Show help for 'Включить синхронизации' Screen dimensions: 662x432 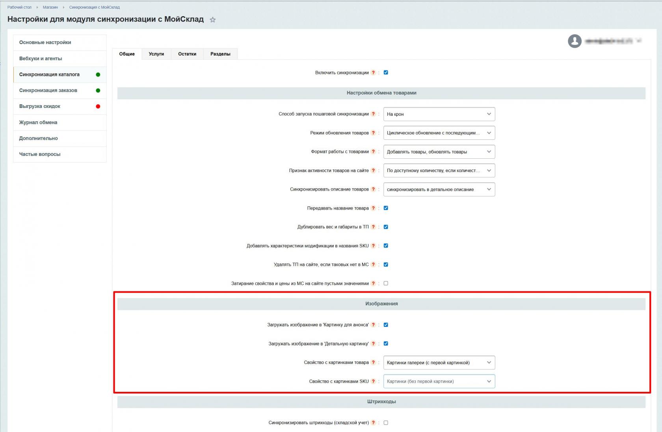[x=374, y=72]
